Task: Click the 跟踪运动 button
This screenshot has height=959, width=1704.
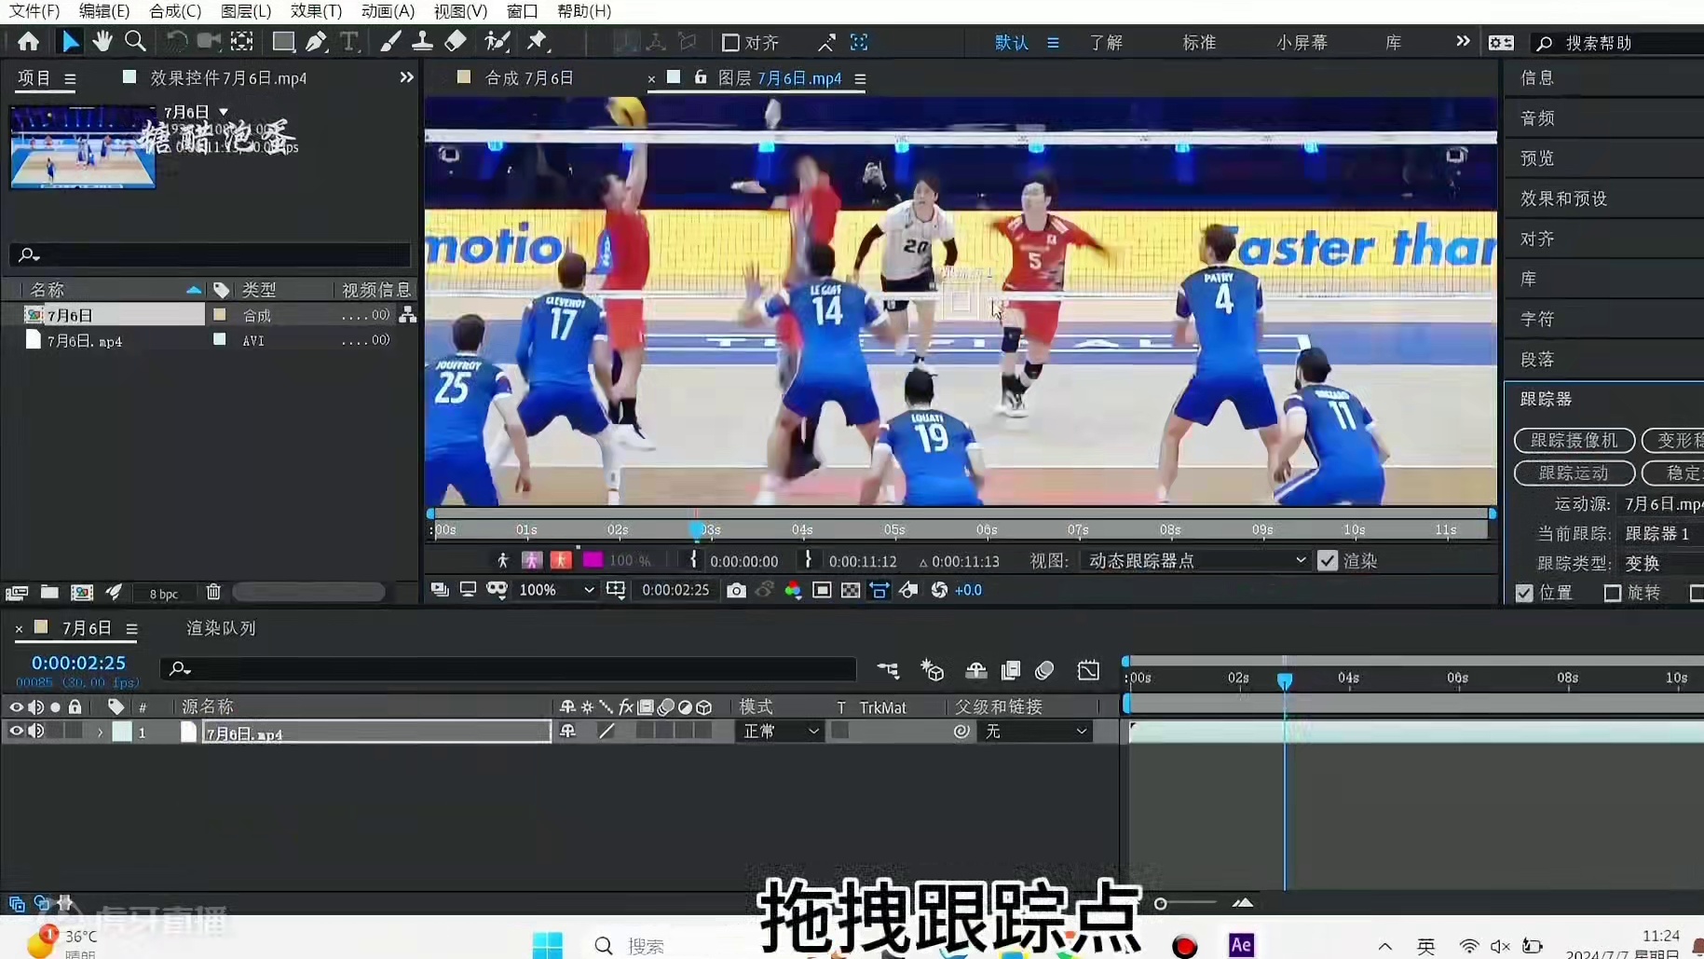Action: (x=1574, y=473)
